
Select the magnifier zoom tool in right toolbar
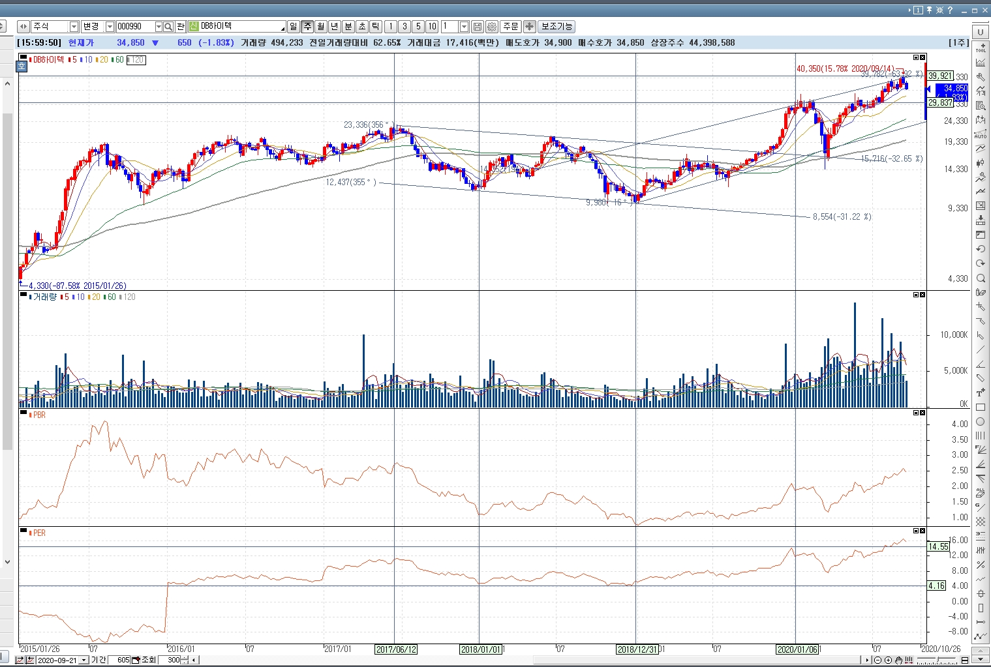tap(981, 278)
